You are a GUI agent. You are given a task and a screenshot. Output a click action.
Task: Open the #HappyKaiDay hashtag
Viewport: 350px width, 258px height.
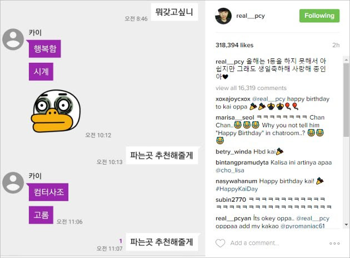pos(237,189)
